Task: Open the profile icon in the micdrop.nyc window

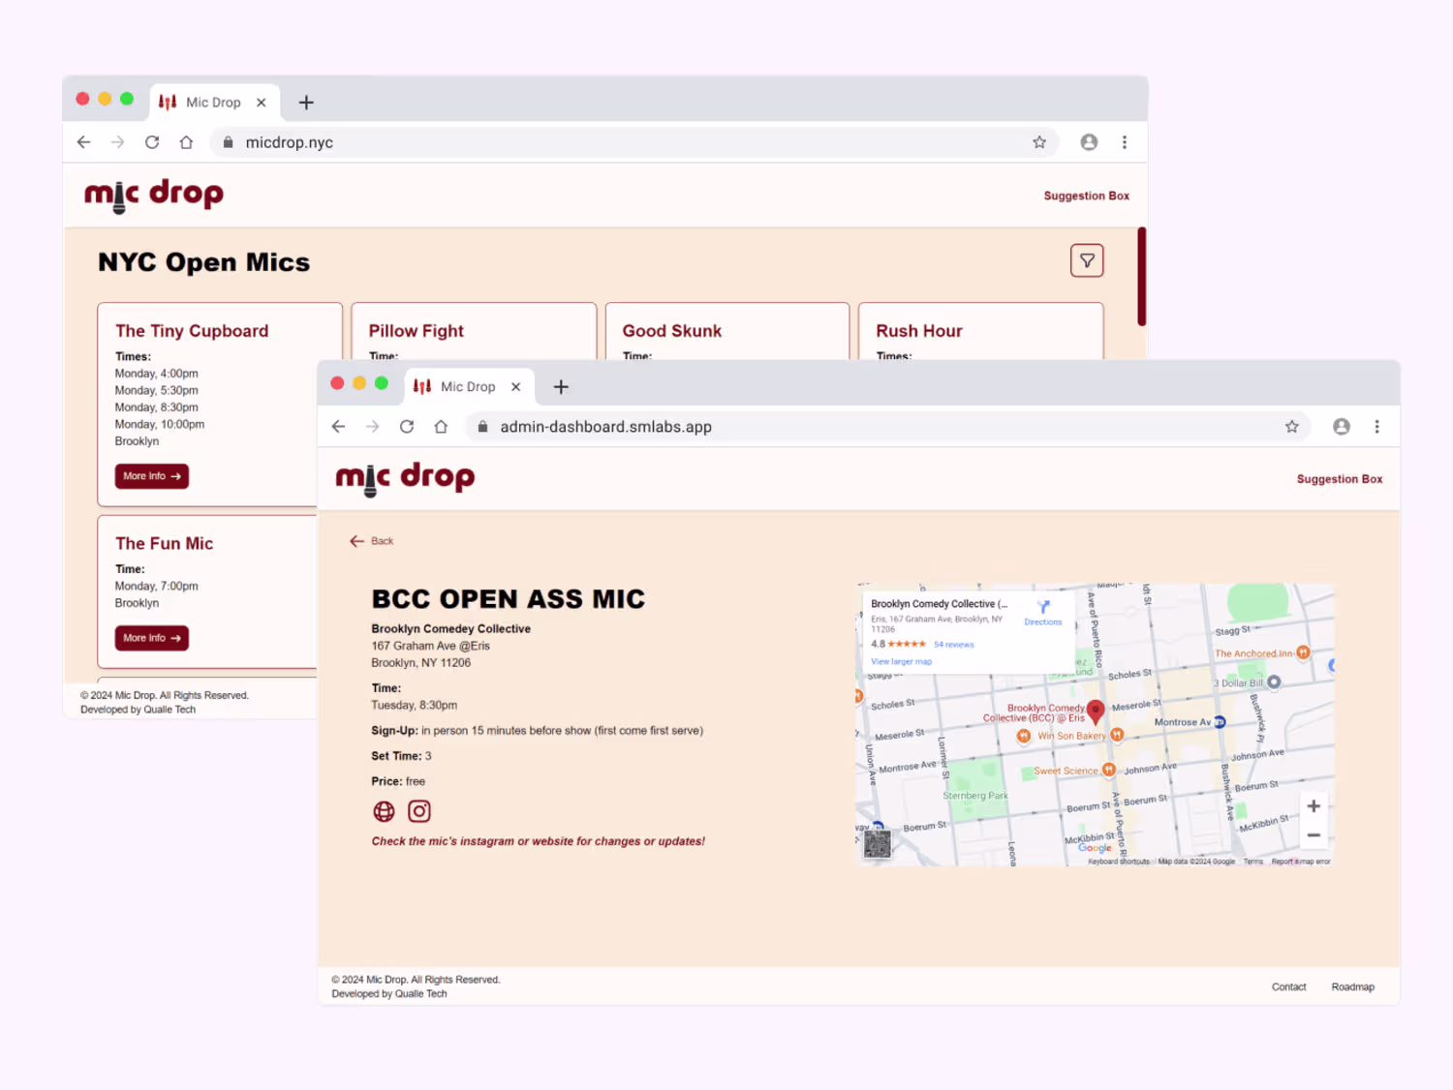Action: pyautogui.click(x=1089, y=142)
